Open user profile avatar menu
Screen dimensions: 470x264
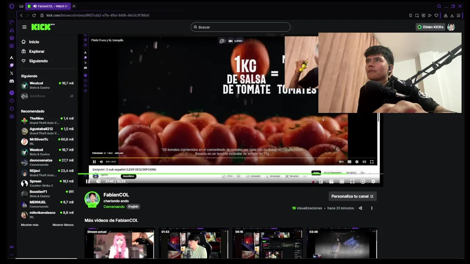(x=451, y=27)
